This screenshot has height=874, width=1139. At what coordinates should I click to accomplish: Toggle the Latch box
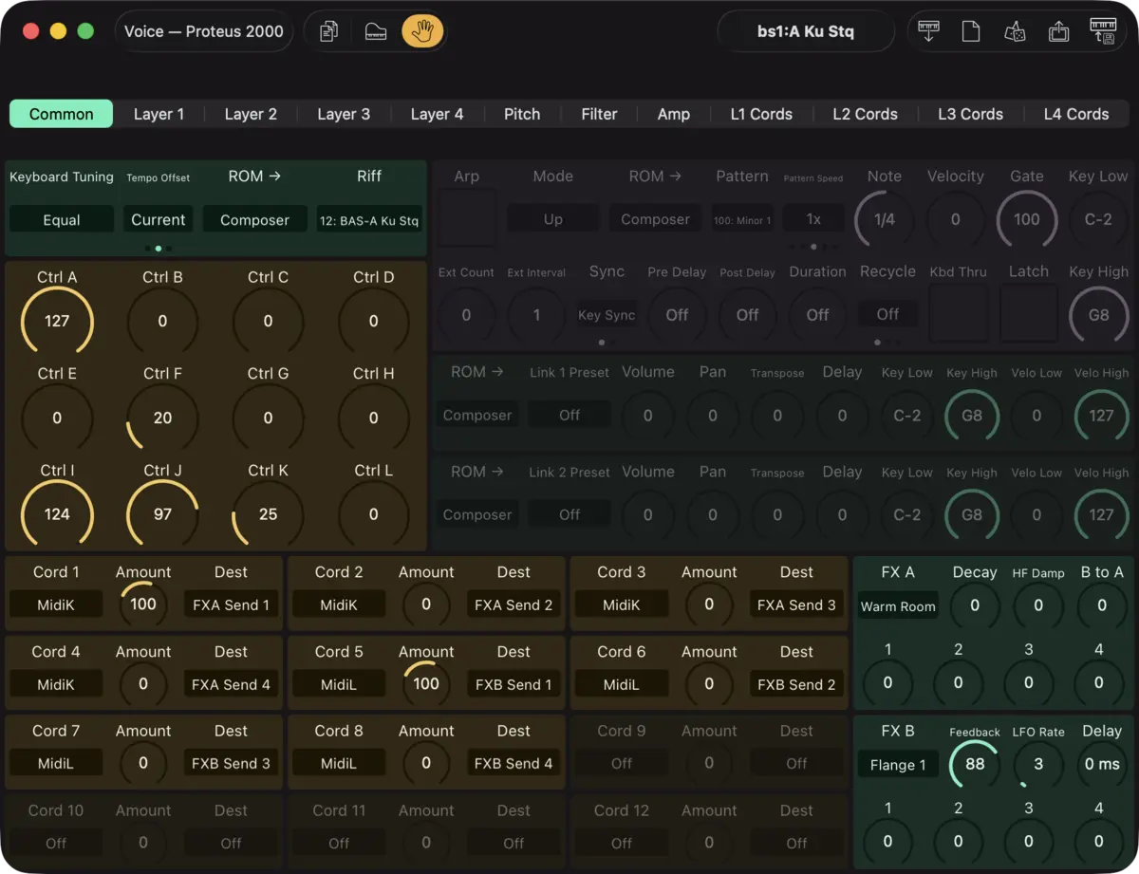[x=1029, y=313]
